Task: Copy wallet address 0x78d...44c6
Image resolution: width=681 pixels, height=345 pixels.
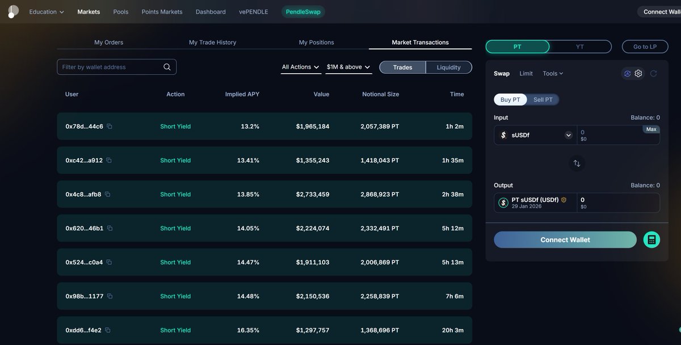Action: click(x=110, y=127)
